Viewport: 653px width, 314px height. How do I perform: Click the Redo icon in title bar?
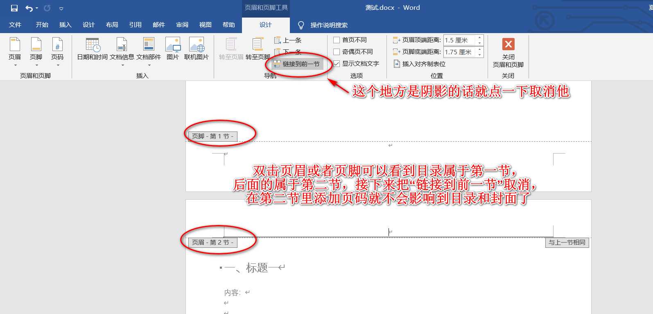[x=47, y=8]
